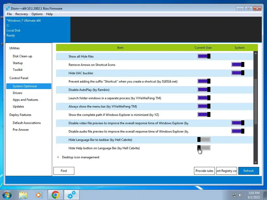Open Drivers in sidebar
The image size is (267, 200).
tap(17, 93)
